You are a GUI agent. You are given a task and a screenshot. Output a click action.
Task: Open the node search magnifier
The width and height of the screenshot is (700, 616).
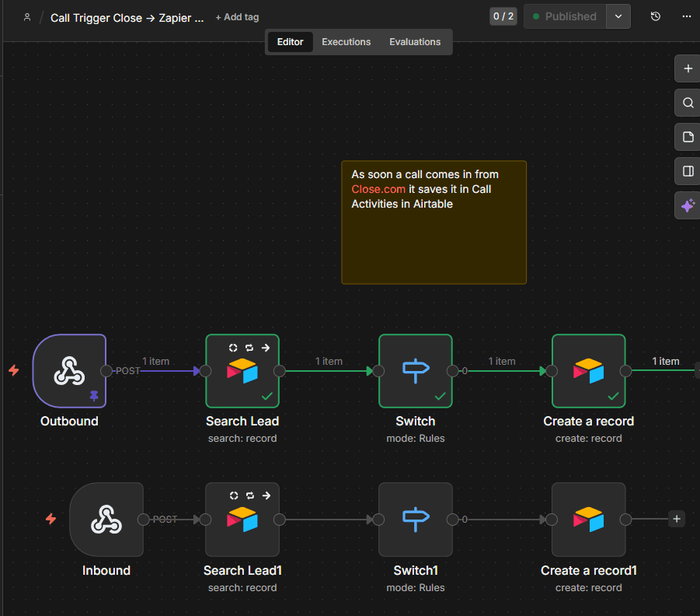coord(688,103)
